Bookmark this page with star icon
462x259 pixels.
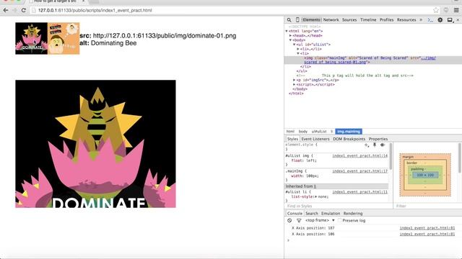436,10
